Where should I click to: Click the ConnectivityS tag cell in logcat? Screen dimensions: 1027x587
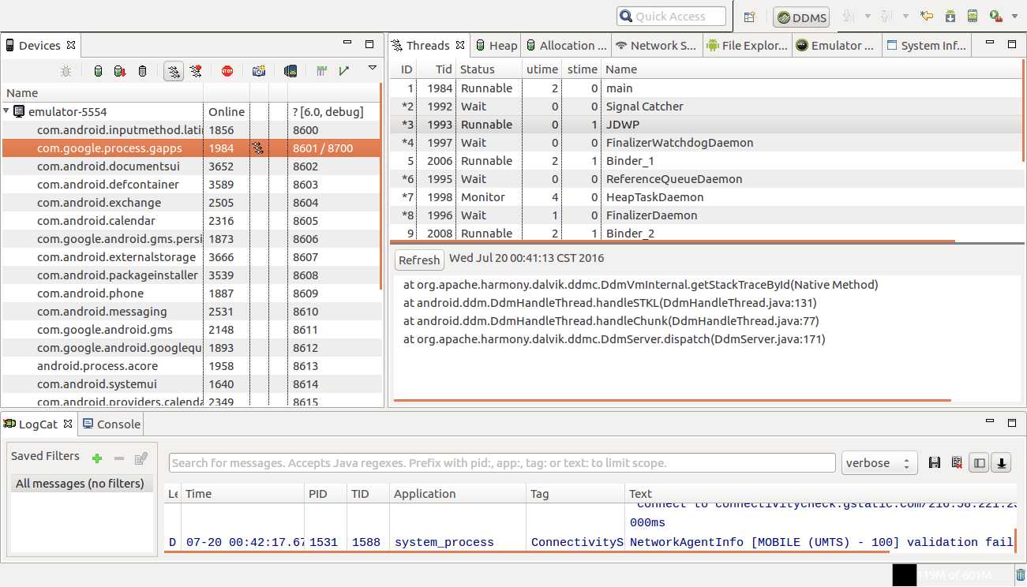[x=577, y=543]
